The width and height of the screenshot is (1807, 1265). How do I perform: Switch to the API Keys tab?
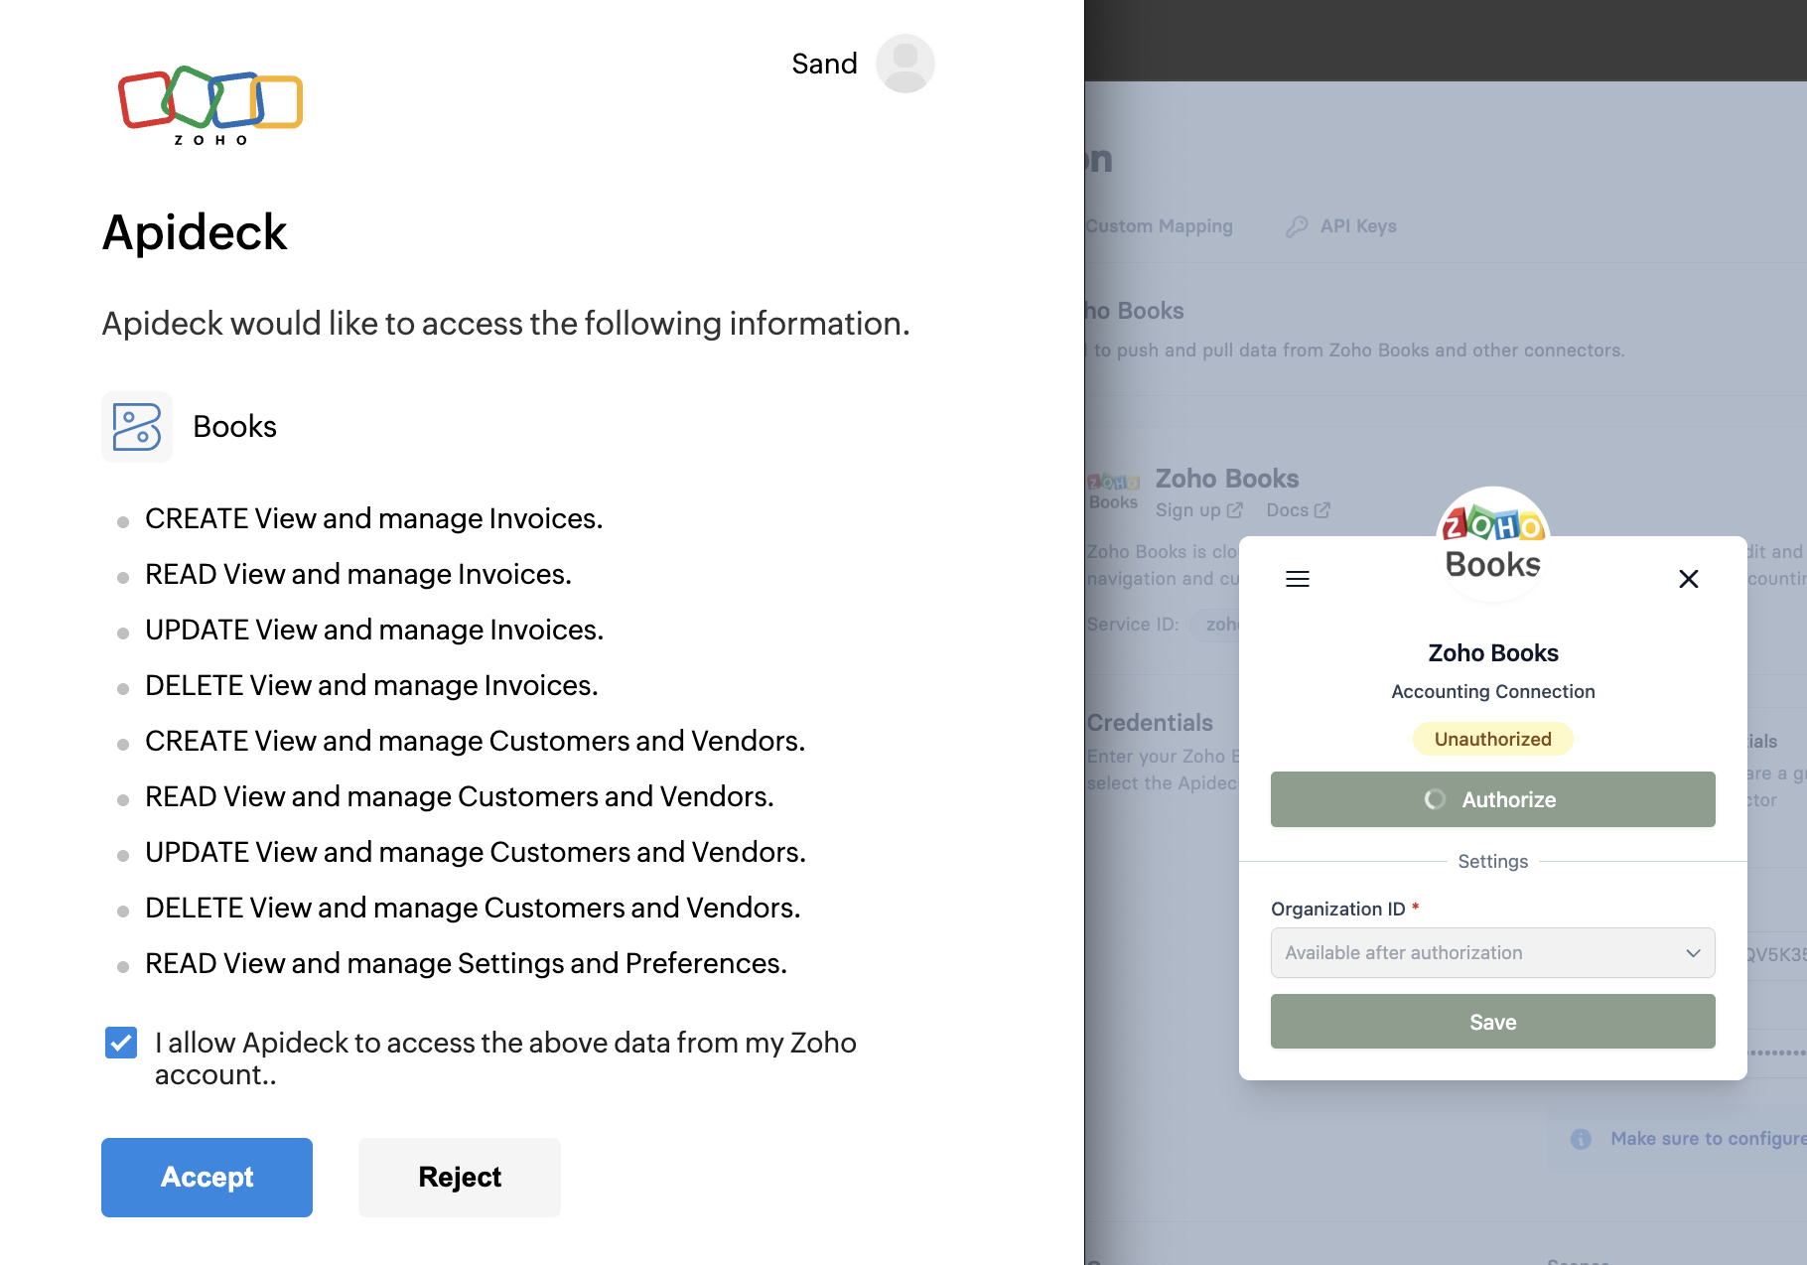pos(1358,225)
